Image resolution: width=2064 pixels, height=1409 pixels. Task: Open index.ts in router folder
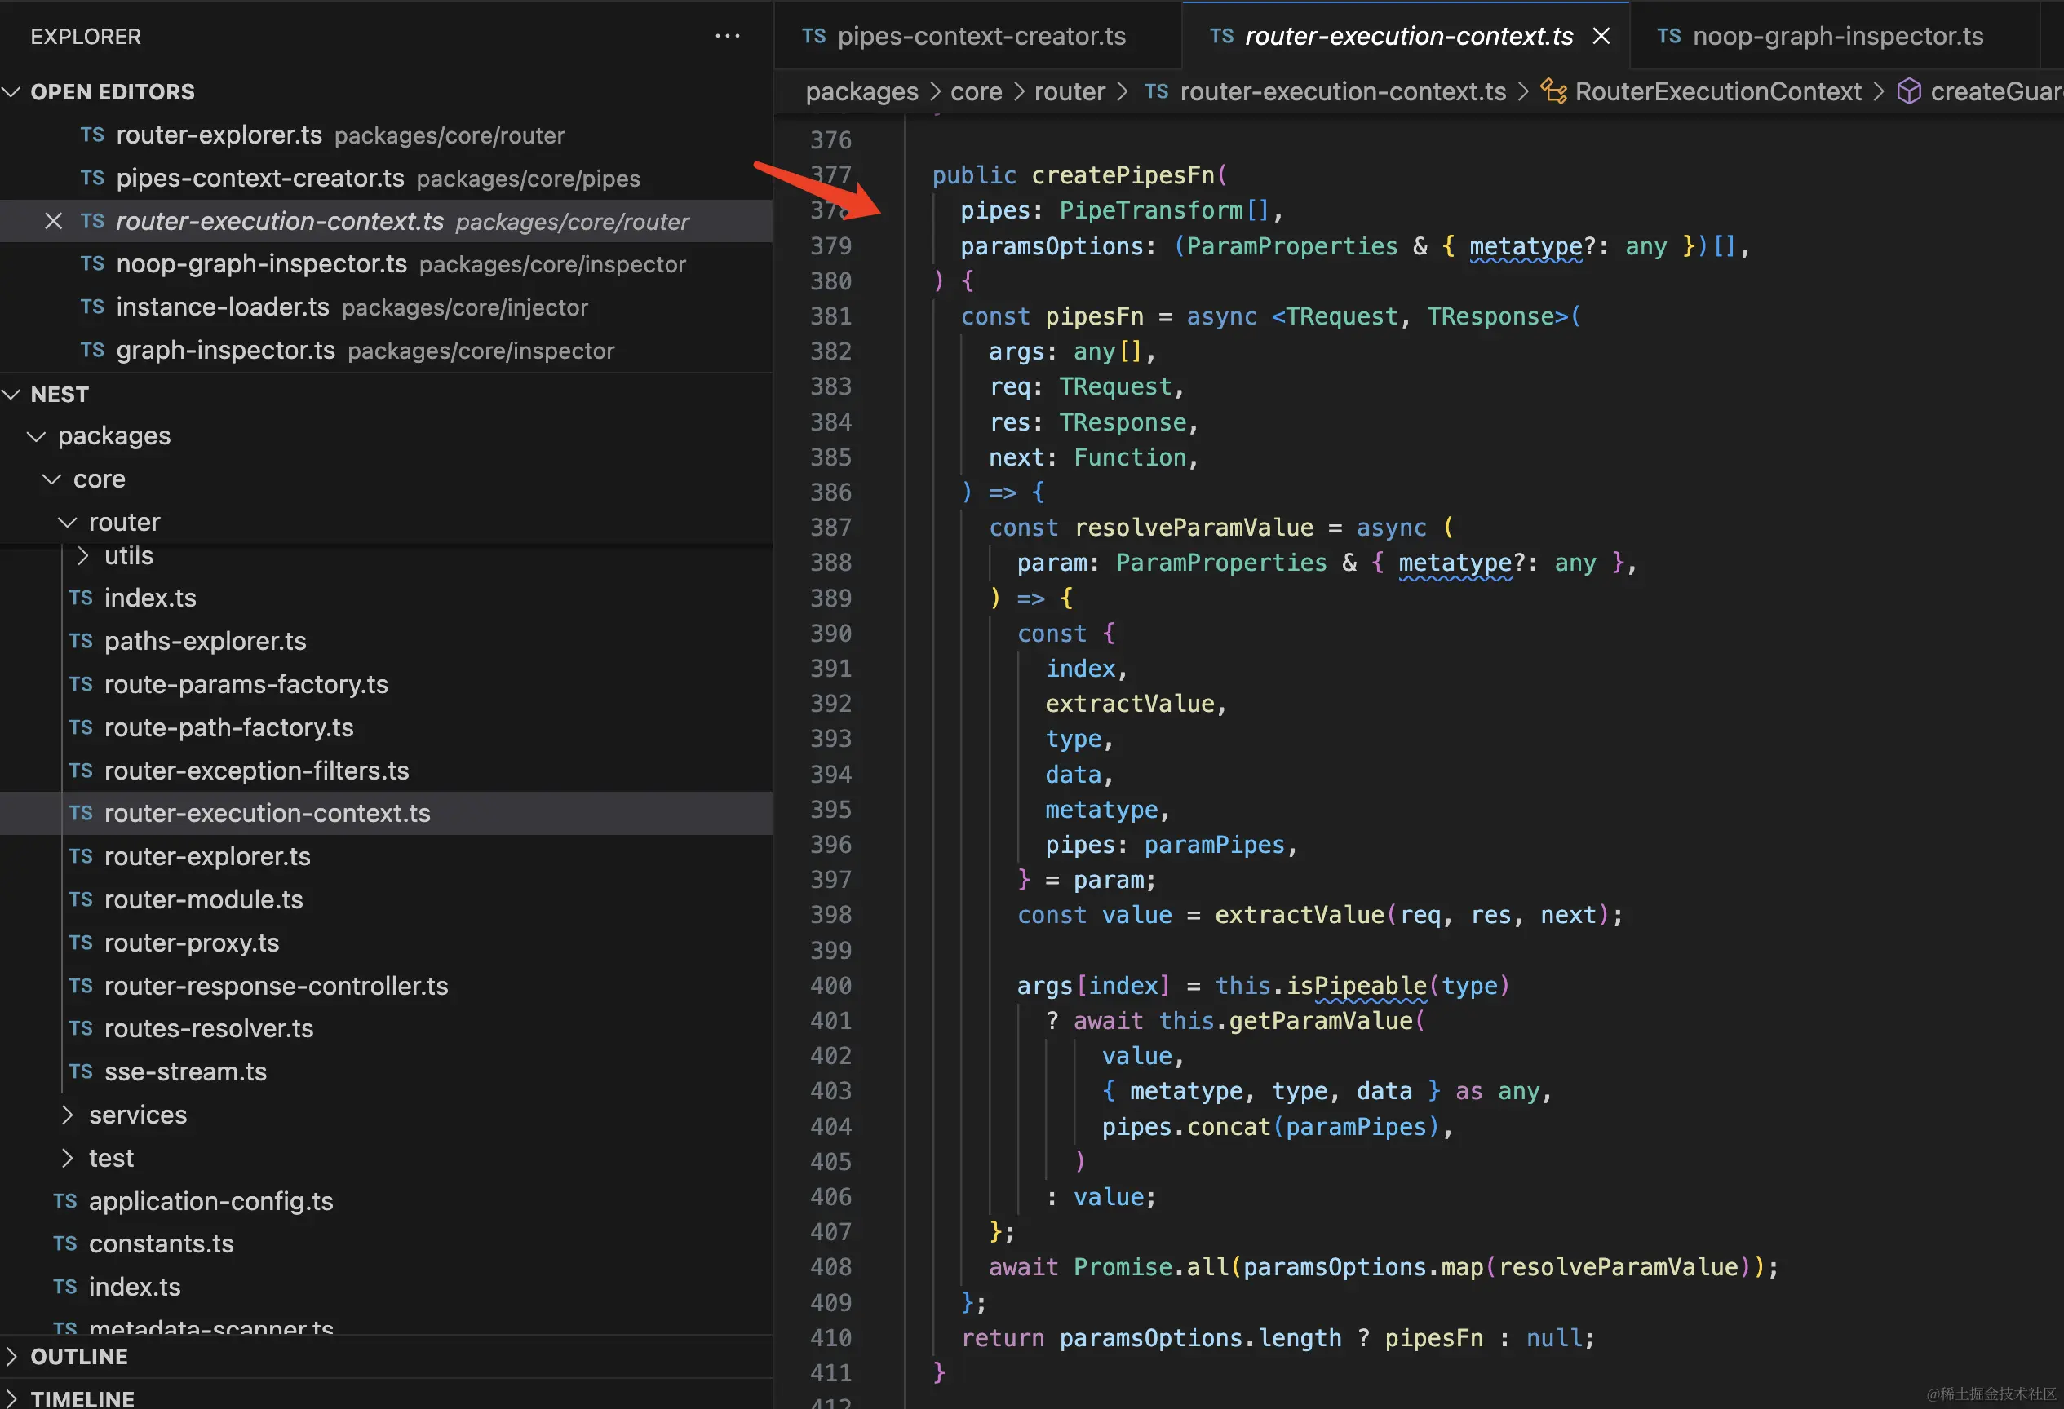click(387, 598)
